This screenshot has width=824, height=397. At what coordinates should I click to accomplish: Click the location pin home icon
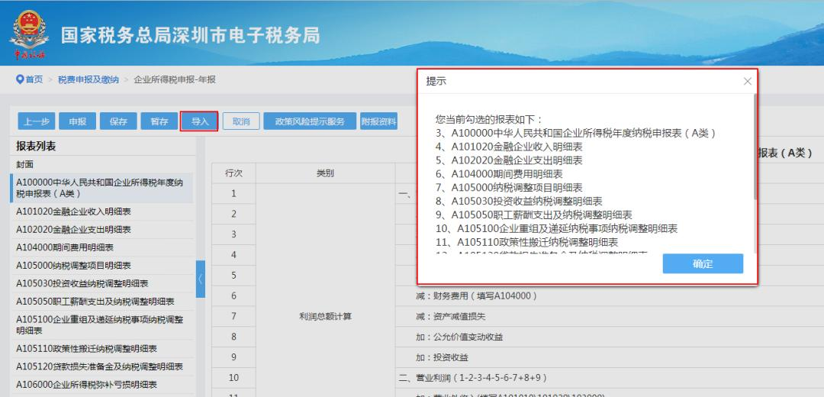[20, 79]
